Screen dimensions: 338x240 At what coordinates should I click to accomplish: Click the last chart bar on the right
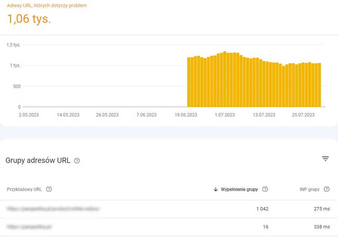tap(319, 85)
